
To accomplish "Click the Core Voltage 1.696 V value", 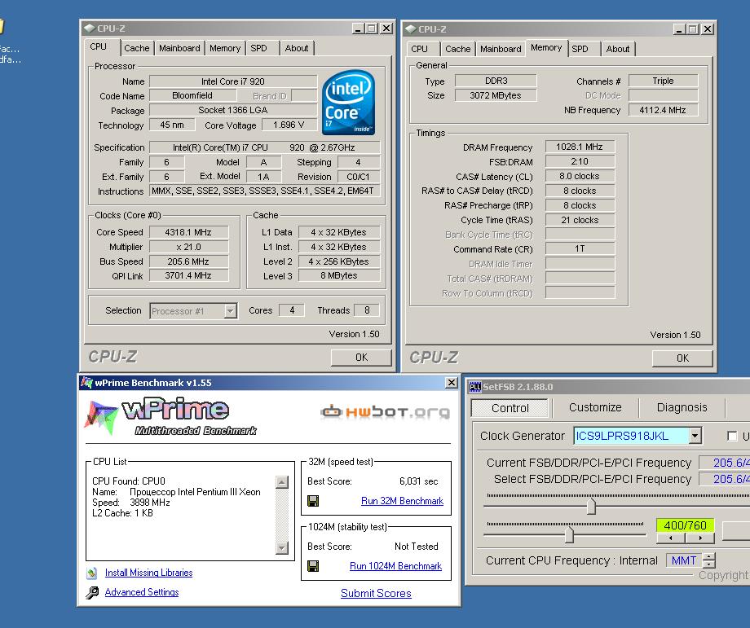I will coord(289,125).
